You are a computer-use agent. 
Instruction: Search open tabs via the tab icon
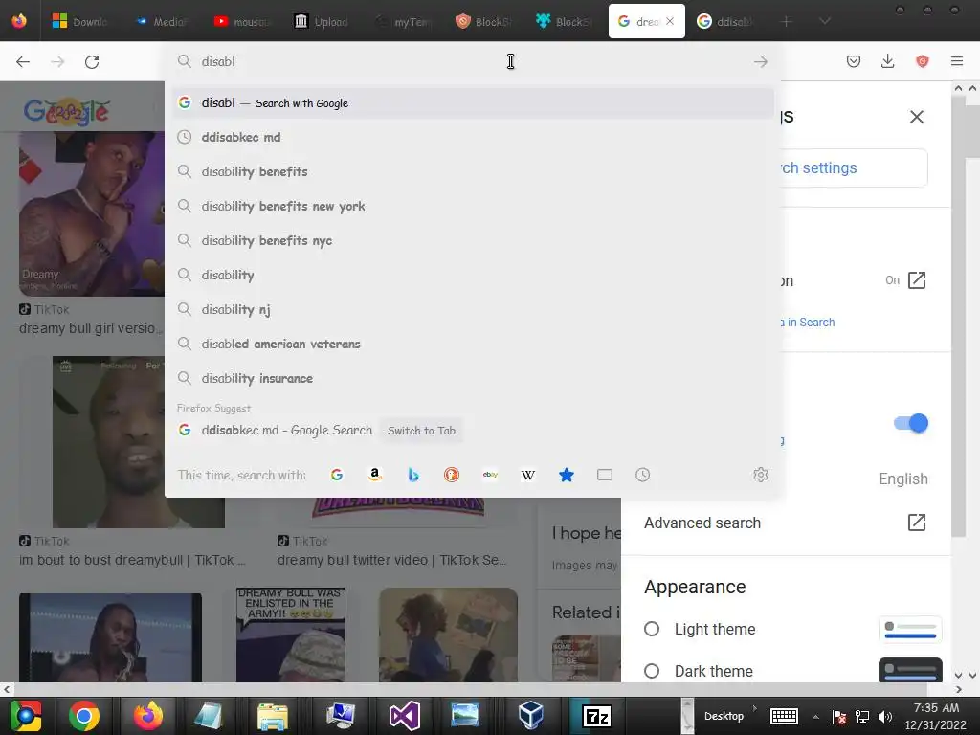tap(605, 475)
